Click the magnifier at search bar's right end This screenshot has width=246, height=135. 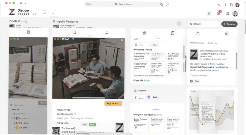click(x=161, y=4)
